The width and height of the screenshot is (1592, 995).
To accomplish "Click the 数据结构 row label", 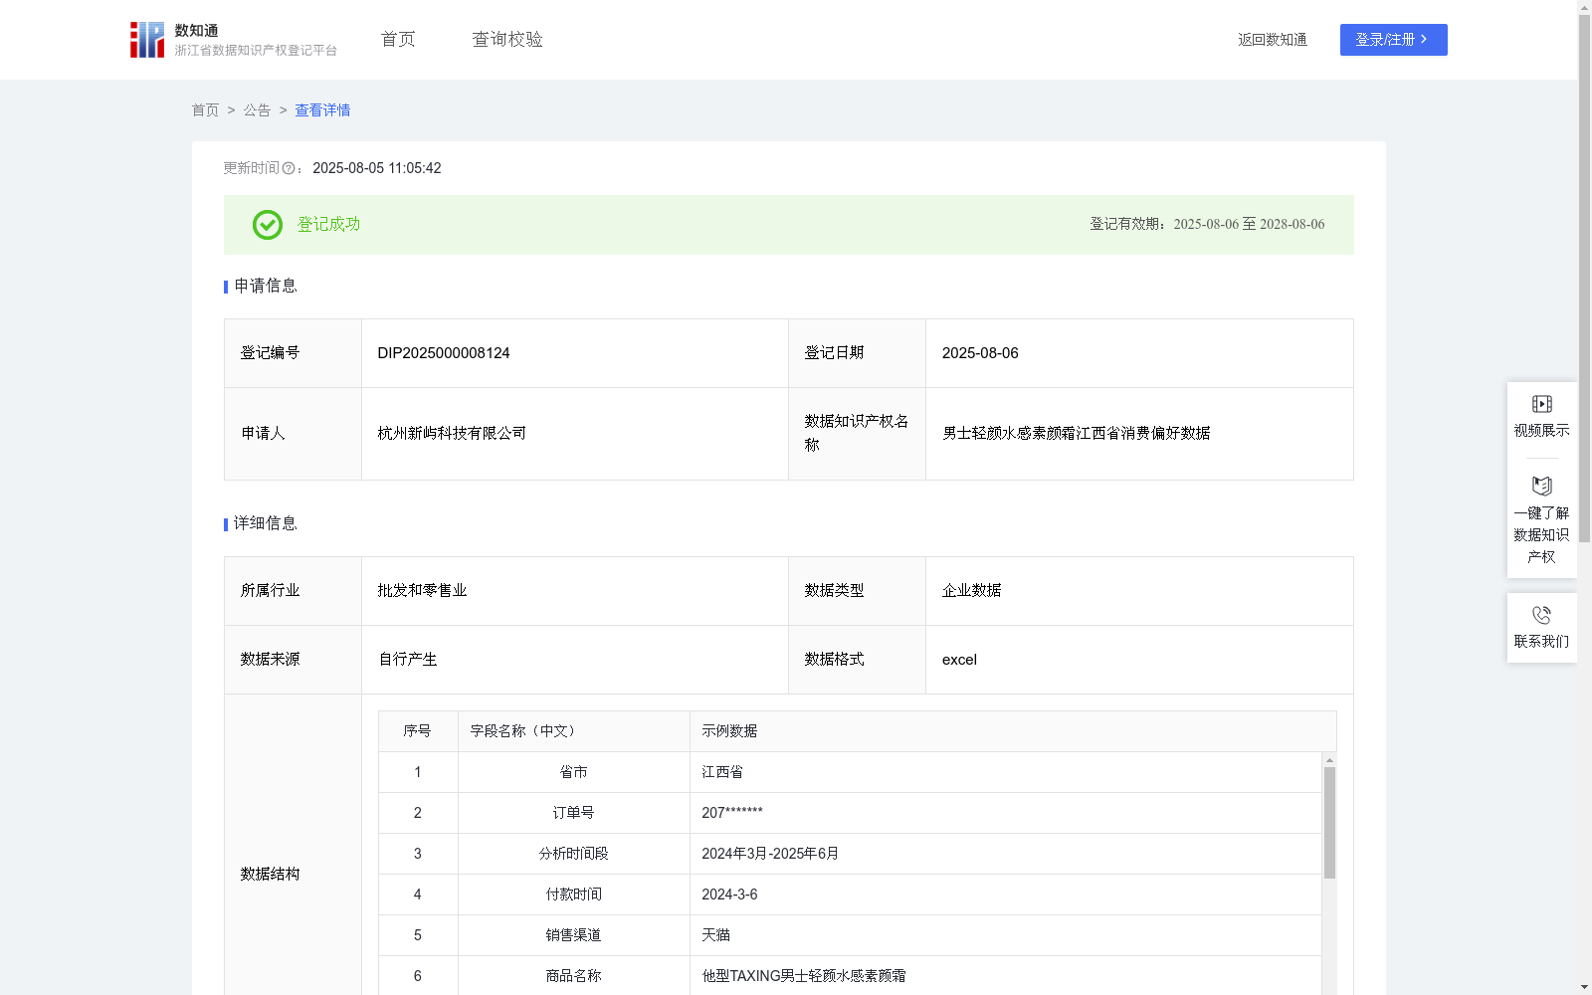I will click(270, 874).
